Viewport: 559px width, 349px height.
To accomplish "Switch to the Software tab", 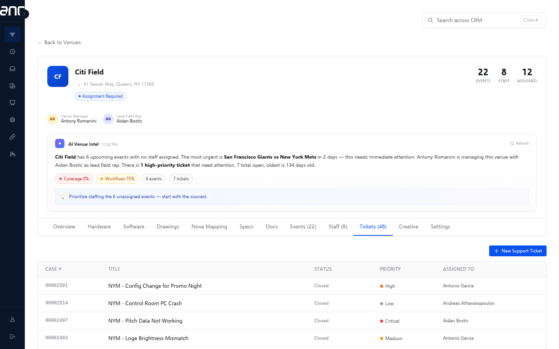I will [134, 227].
